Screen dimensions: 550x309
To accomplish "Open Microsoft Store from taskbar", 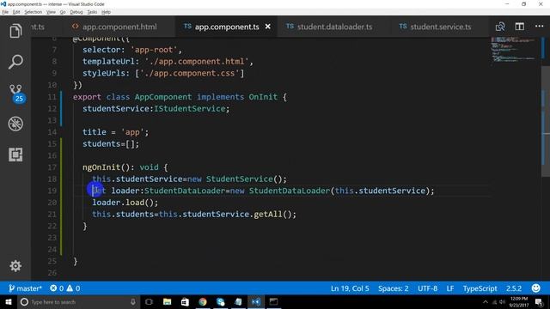I will point(185,302).
